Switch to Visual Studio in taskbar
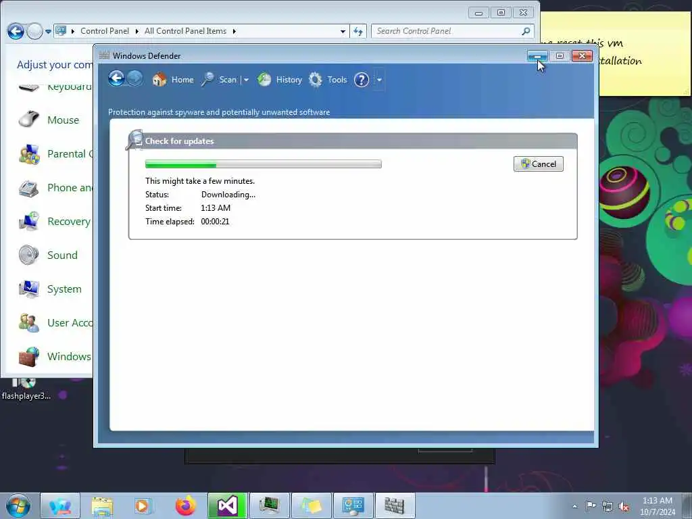The width and height of the screenshot is (692, 519). click(227, 505)
